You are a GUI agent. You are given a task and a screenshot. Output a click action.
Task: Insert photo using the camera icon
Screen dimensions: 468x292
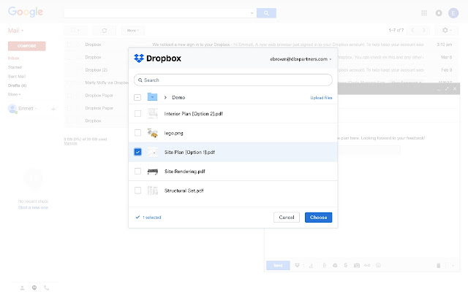click(x=357, y=265)
